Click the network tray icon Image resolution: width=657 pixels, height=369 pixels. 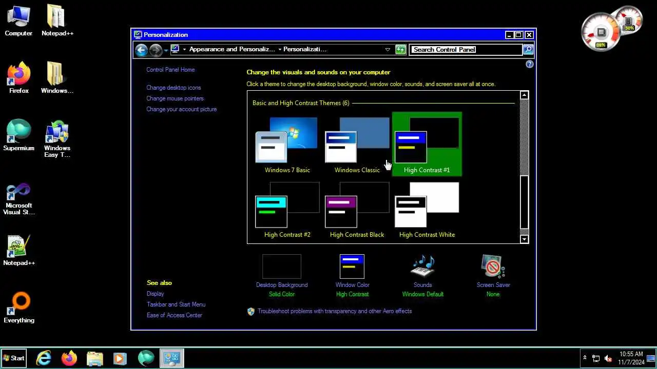click(x=596, y=358)
